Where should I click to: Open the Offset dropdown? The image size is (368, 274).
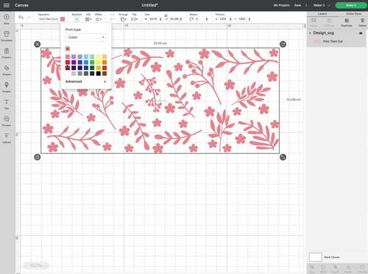pos(99,19)
